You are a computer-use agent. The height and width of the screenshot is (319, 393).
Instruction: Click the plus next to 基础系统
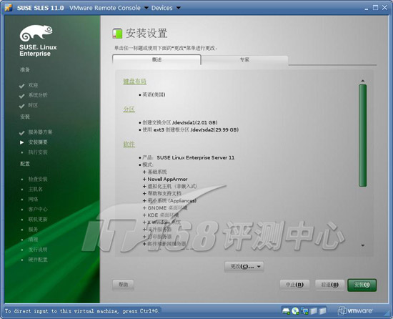pyautogui.click(x=144, y=172)
